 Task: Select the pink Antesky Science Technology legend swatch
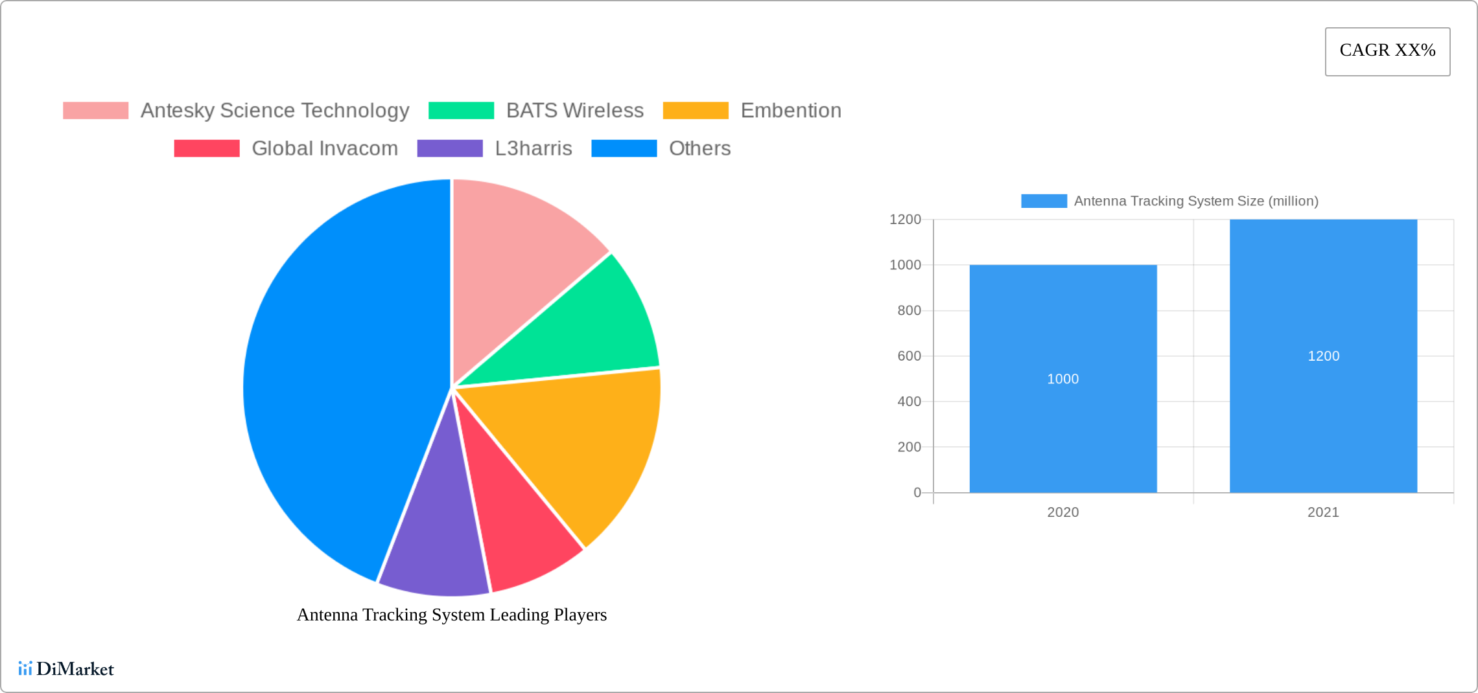tap(96, 110)
